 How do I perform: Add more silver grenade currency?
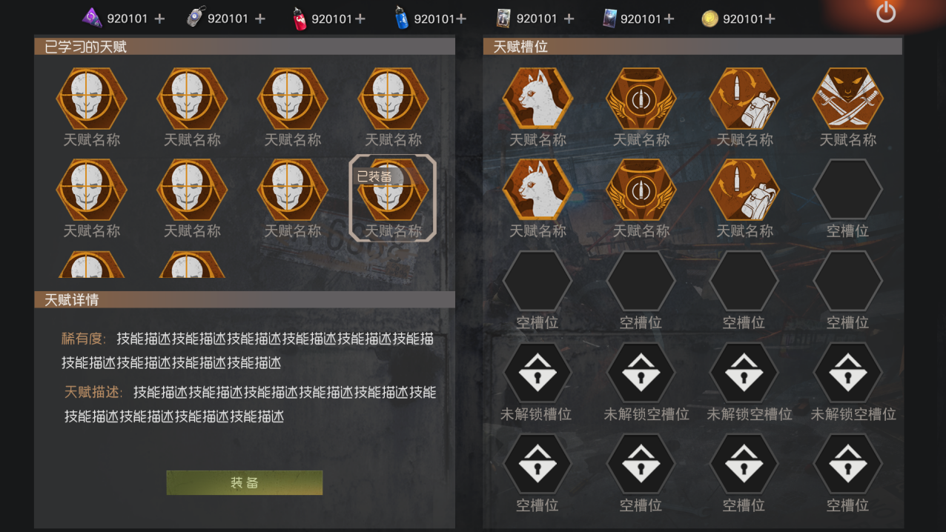(x=260, y=19)
